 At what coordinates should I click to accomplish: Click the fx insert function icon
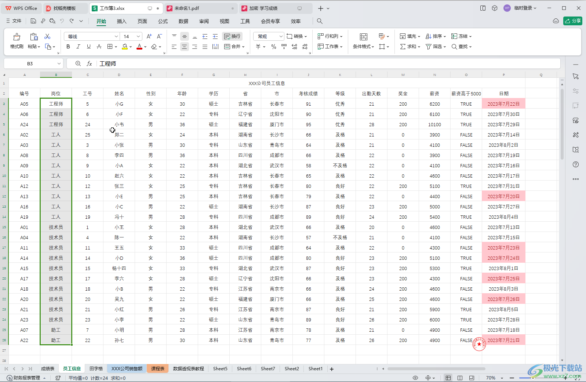[89, 63]
